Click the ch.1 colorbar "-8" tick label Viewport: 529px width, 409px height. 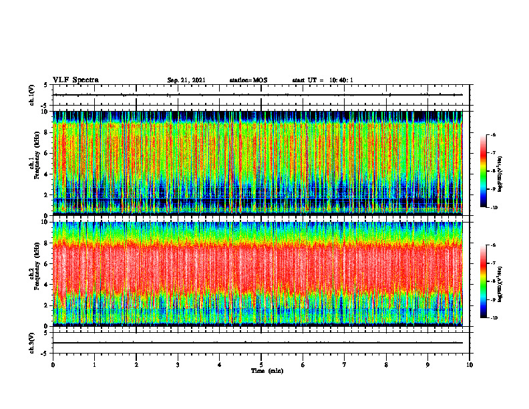click(x=493, y=171)
